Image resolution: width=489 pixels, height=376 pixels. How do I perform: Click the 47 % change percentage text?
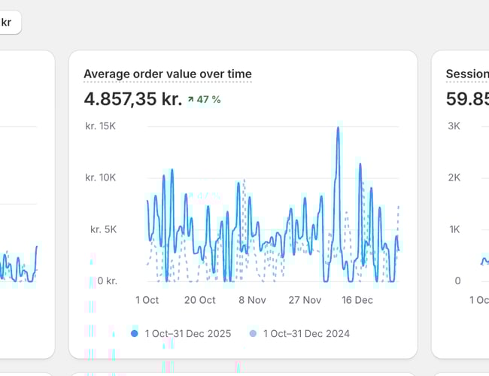(208, 99)
